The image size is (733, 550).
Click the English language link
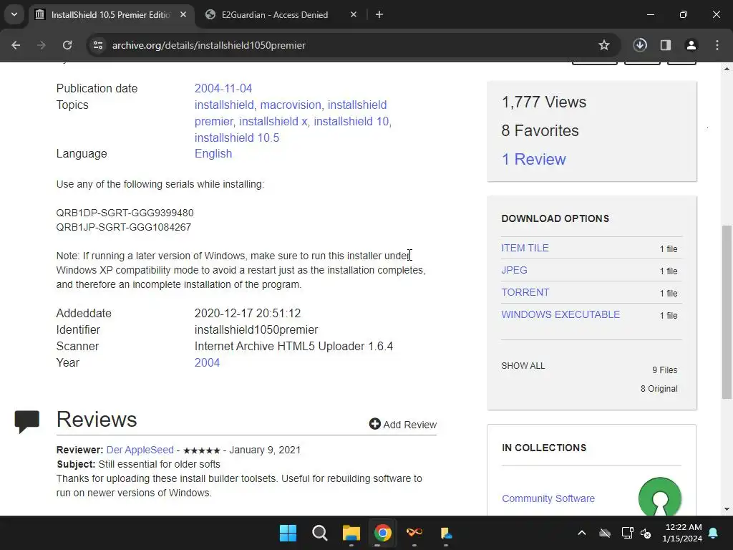tap(213, 153)
